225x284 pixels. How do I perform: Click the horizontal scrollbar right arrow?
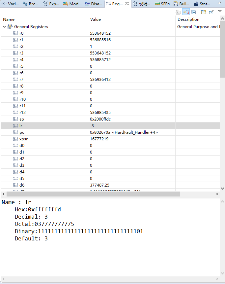[x=217, y=194]
